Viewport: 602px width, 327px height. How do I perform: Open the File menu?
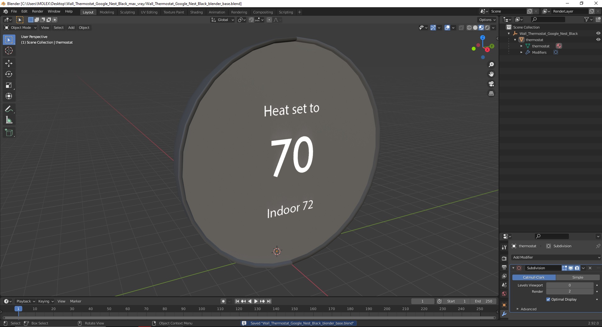(14, 11)
